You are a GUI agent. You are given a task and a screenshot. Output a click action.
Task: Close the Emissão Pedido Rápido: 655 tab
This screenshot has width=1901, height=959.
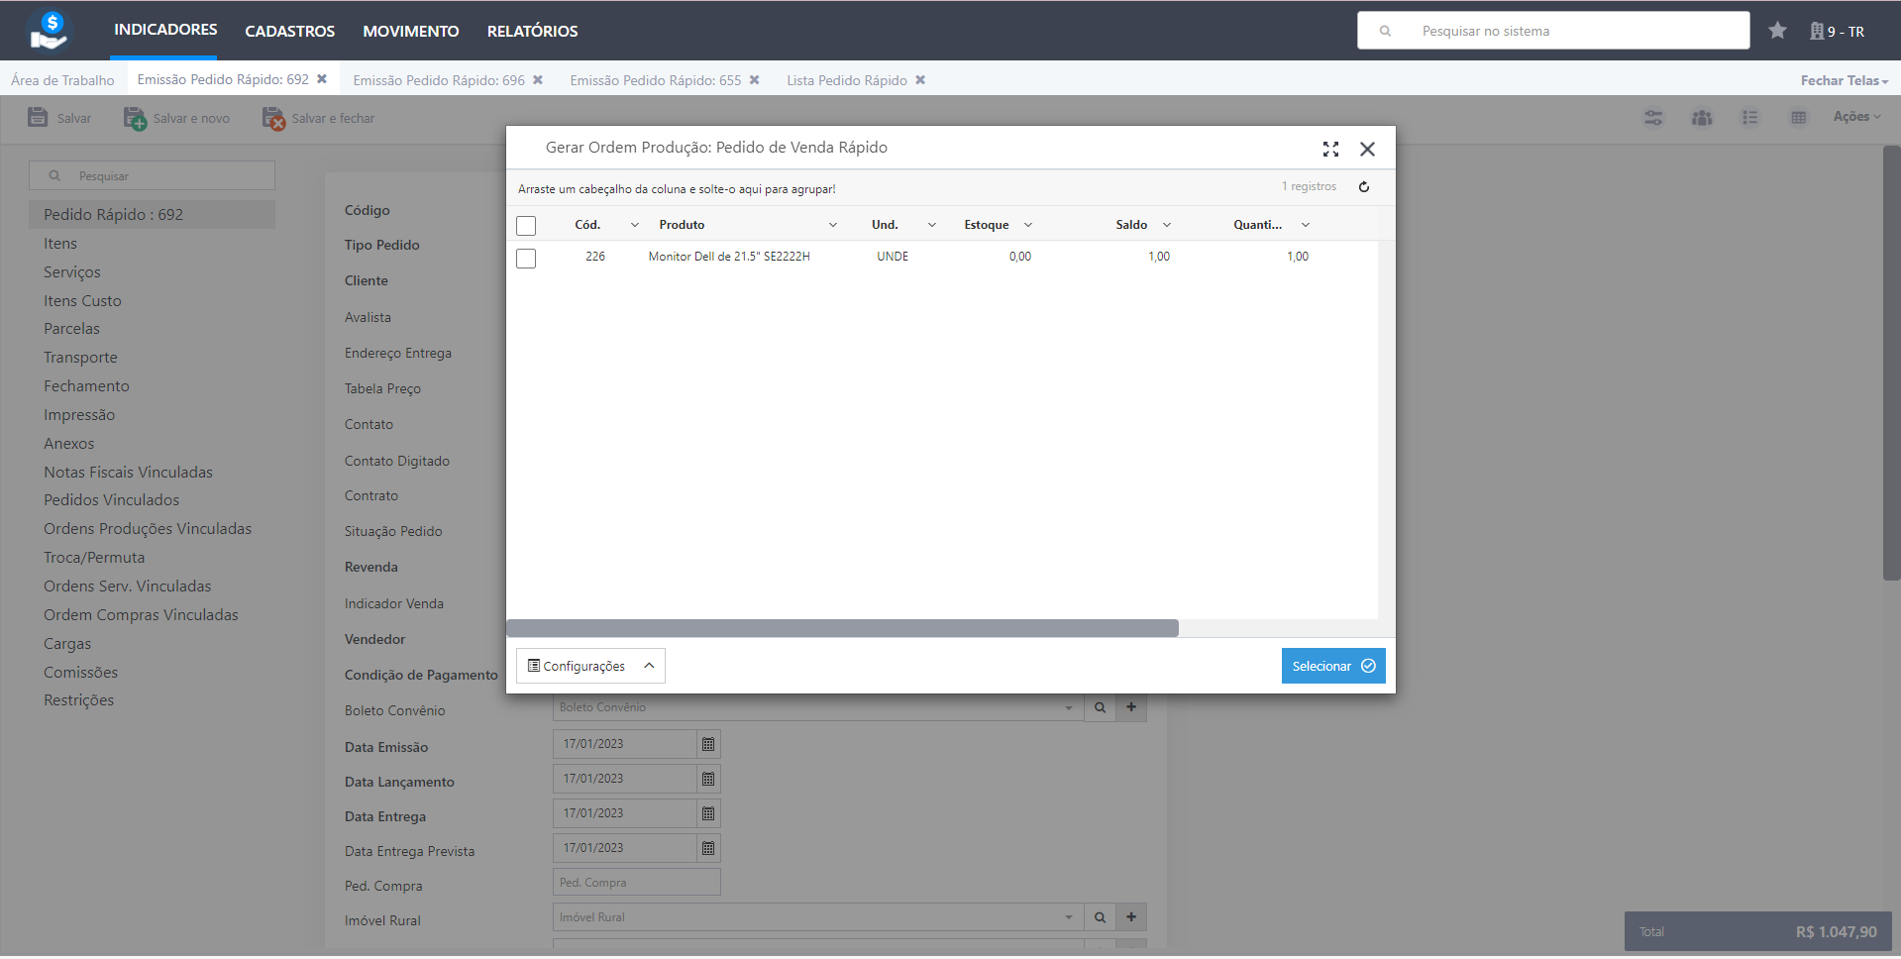pyautogui.click(x=754, y=80)
